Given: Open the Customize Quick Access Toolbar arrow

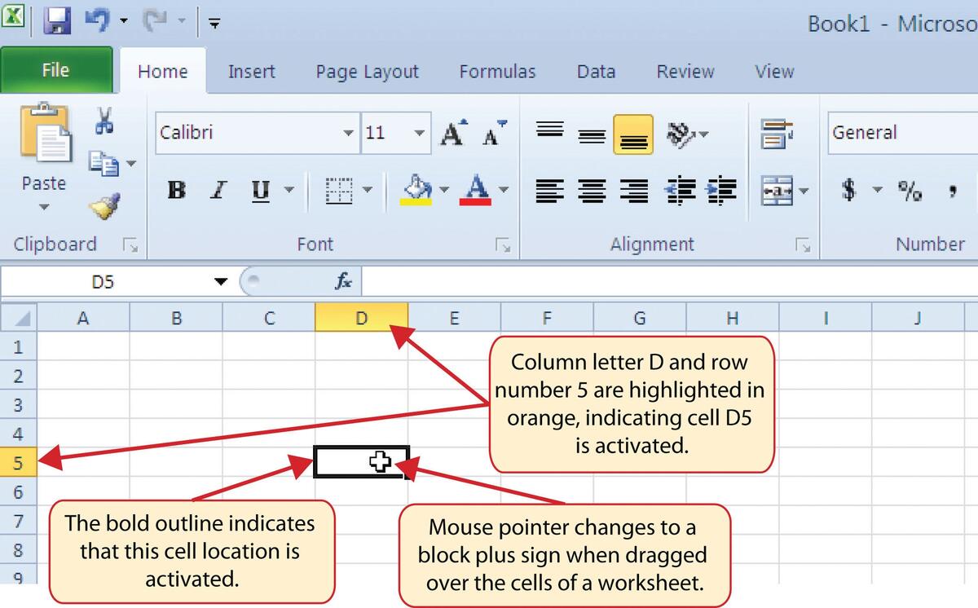Looking at the screenshot, I should pyautogui.click(x=214, y=23).
